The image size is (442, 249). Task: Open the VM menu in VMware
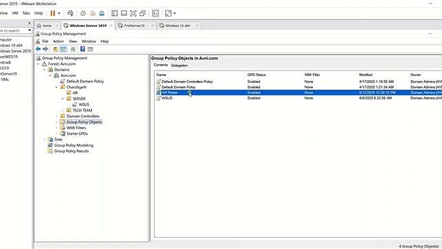tap(15, 13)
